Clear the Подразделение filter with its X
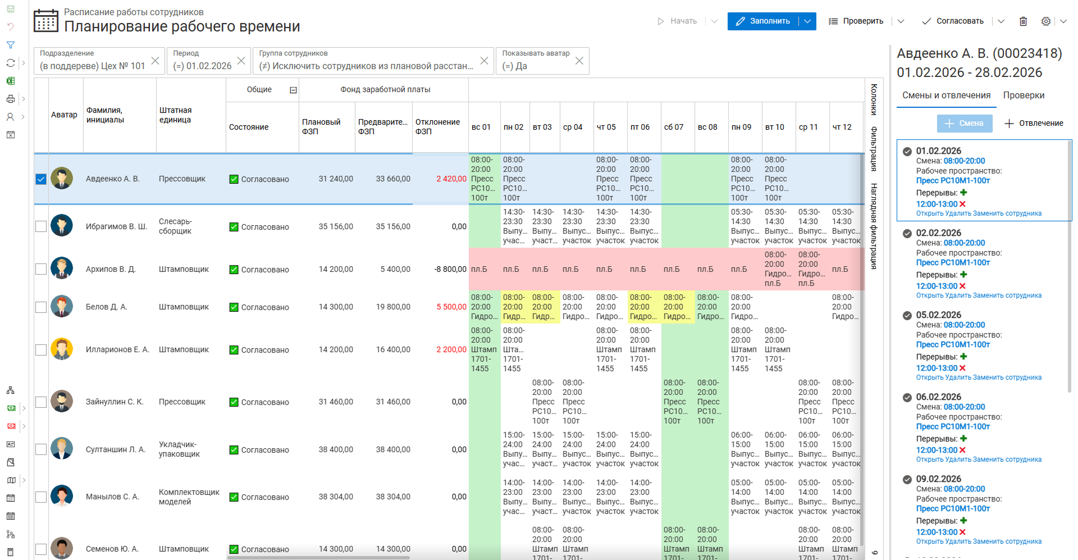This screenshot has width=1078, height=560. tap(156, 61)
